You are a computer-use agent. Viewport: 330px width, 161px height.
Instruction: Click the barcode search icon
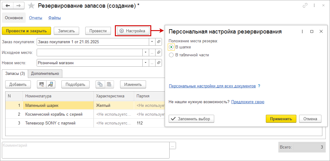pos(42,84)
